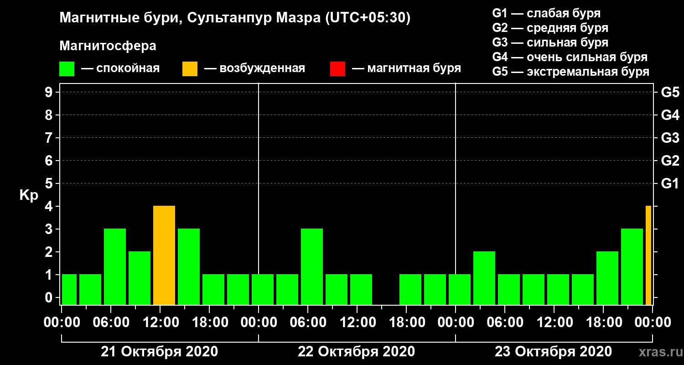Click the red 'магнитная буря' legend swatch
Viewport: 684px width, 365px height.
pyautogui.click(x=337, y=69)
